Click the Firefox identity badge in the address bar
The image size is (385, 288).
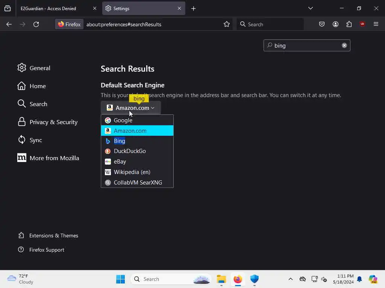69,24
